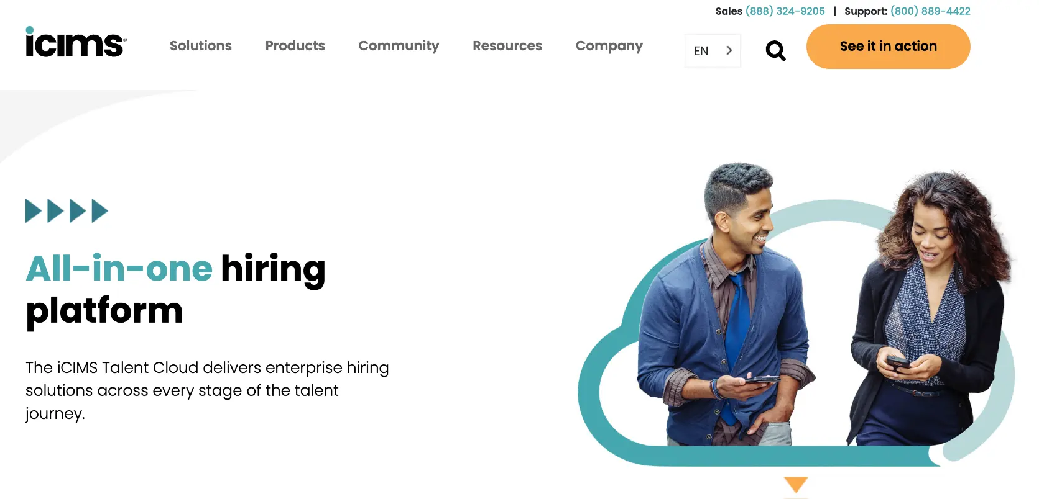Click the Support label text
The image size is (1039, 499).
866,11
